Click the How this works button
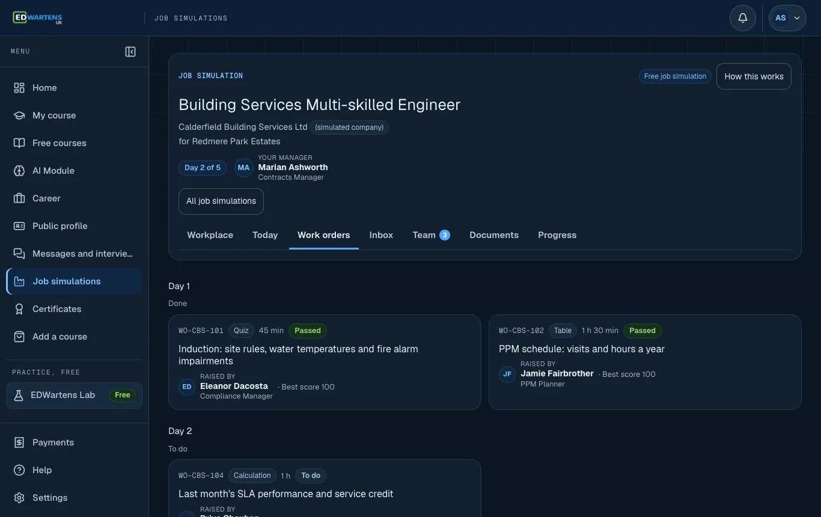Screen dimensions: 821x517 tap(754, 76)
